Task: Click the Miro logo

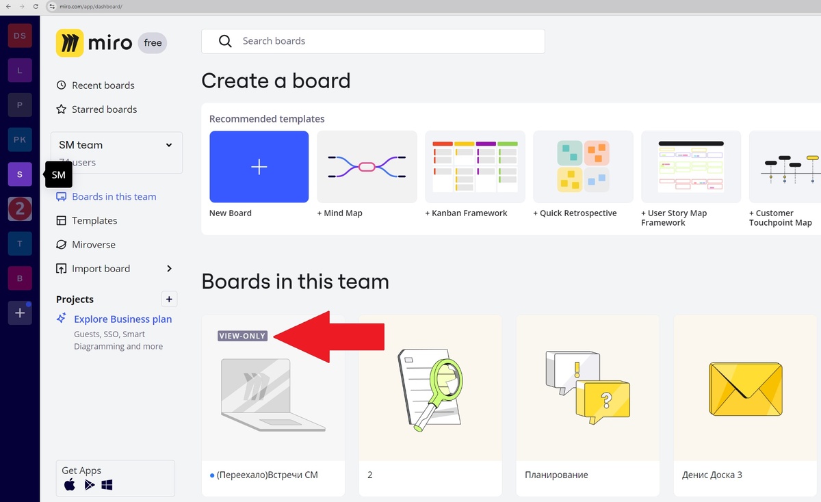Action: 94,43
